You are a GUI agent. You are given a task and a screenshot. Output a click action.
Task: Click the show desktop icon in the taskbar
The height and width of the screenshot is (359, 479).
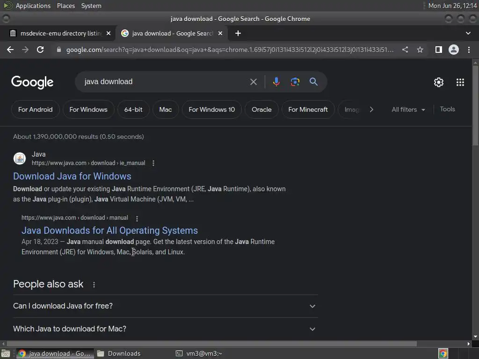(x=6, y=353)
